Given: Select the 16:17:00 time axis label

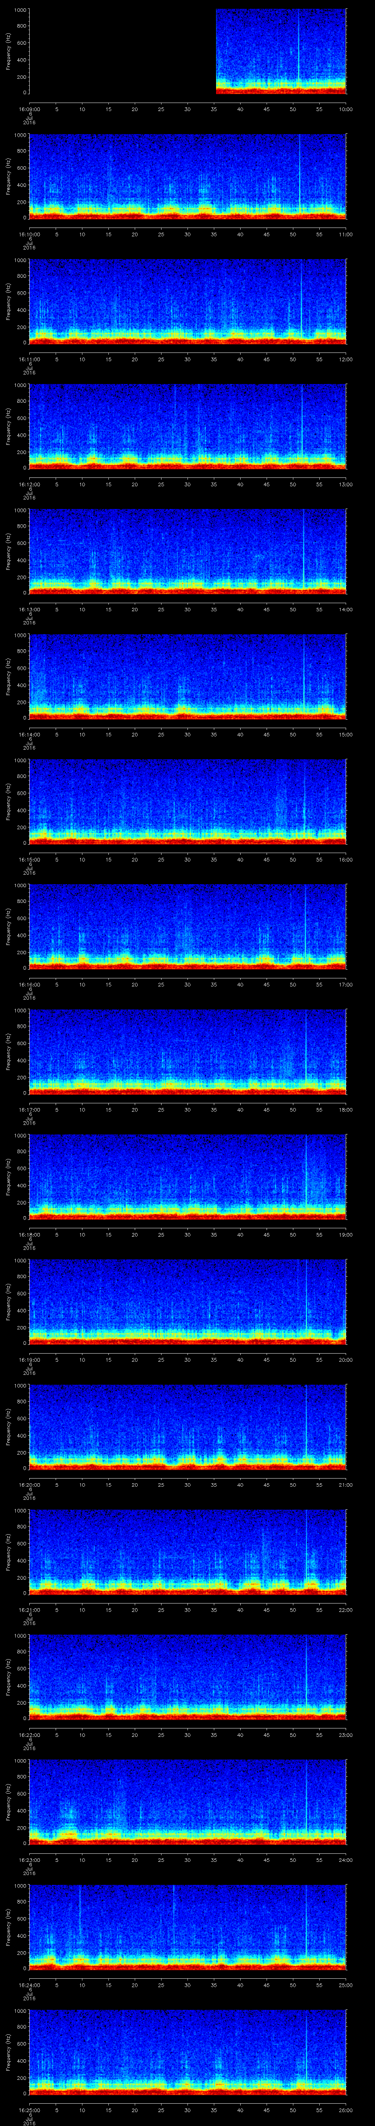Looking at the screenshot, I should 29,1108.
